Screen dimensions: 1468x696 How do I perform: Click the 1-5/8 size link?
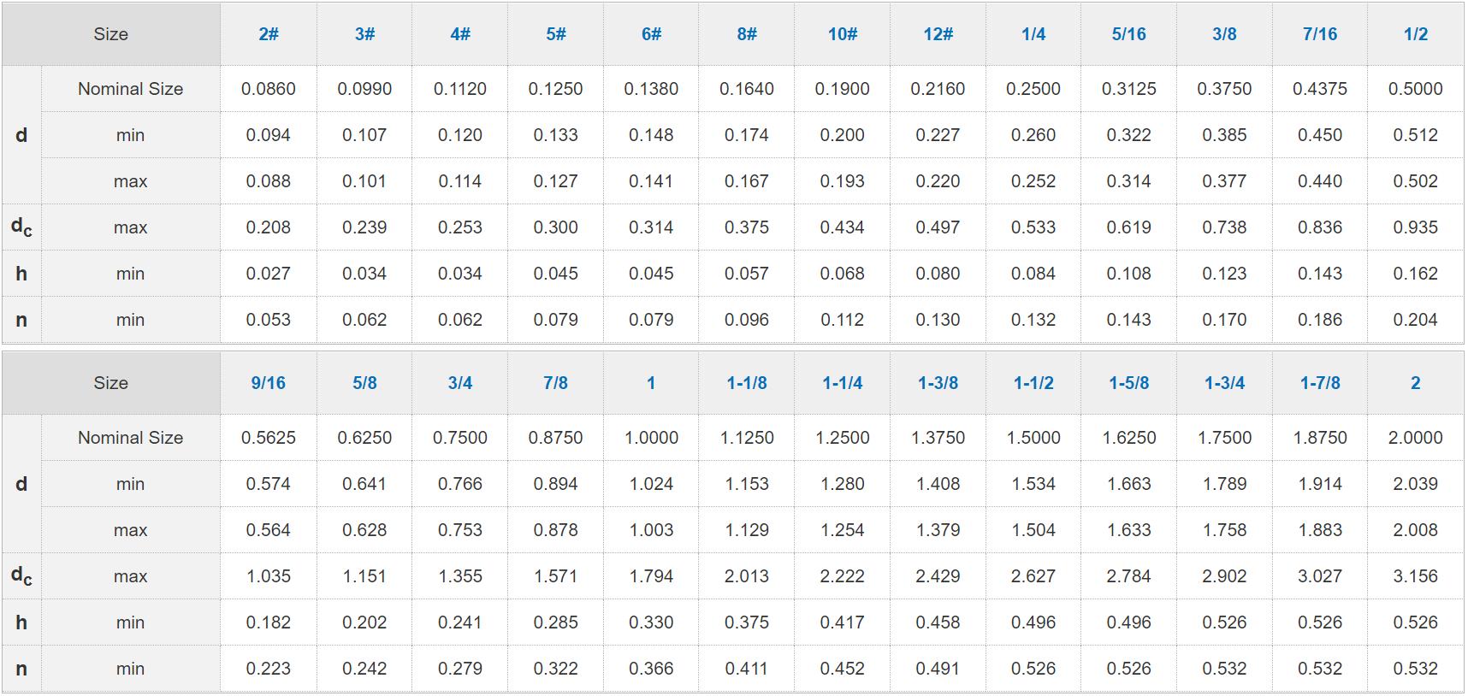1129,383
